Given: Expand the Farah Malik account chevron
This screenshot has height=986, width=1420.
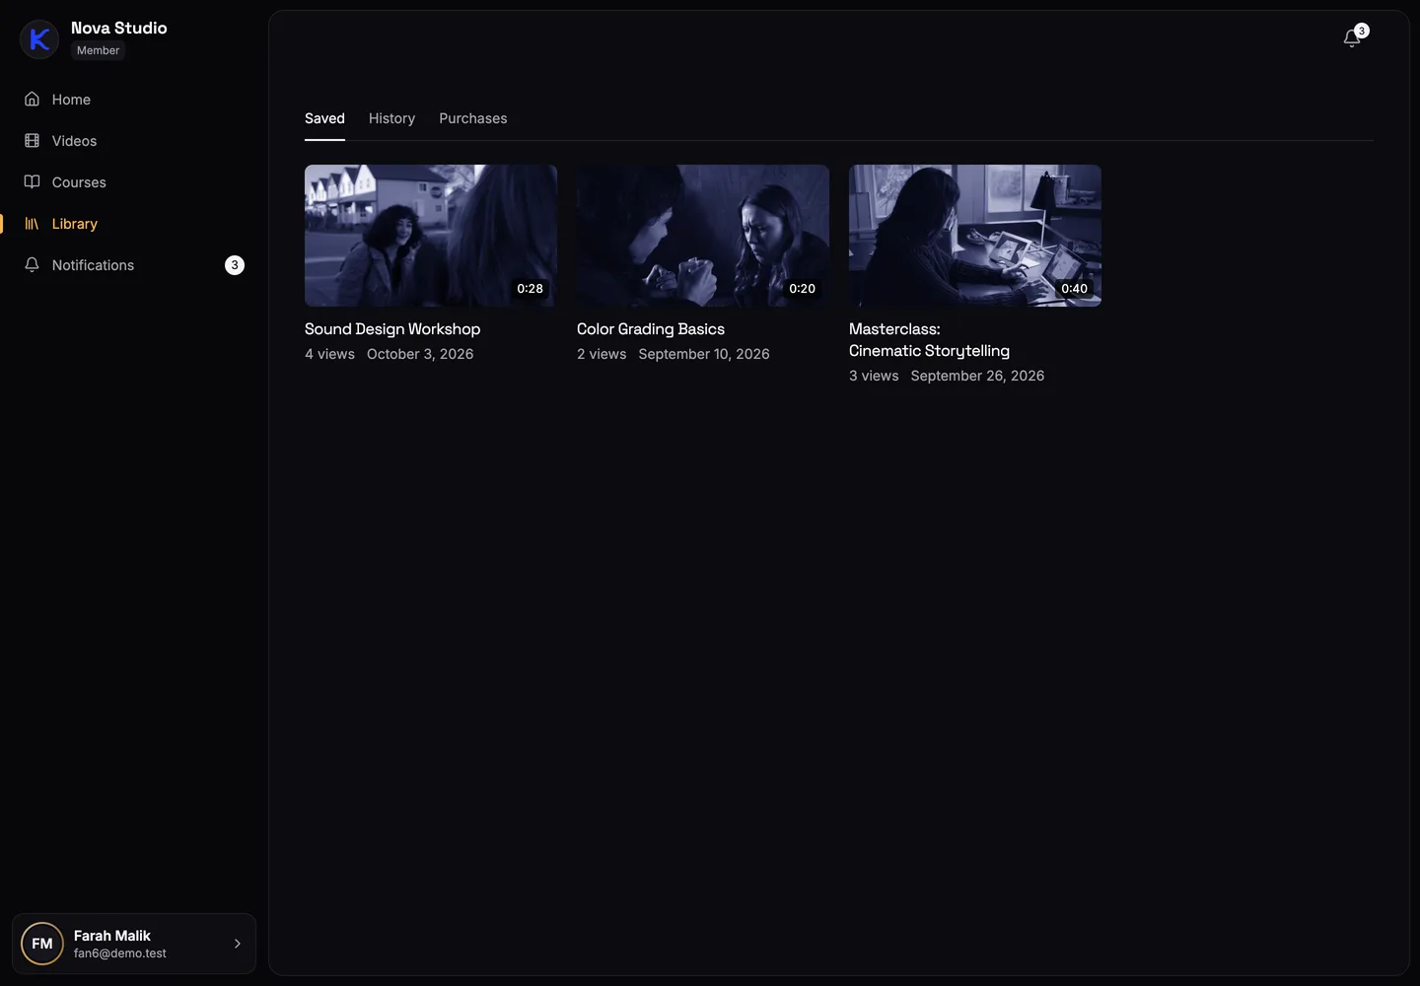Looking at the screenshot, I should pyautogui.click(x=238, y=944).
